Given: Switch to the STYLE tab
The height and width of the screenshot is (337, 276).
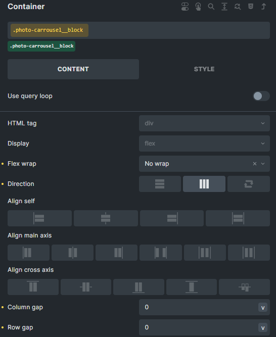Looking at the screenshot, I should 204,69.
